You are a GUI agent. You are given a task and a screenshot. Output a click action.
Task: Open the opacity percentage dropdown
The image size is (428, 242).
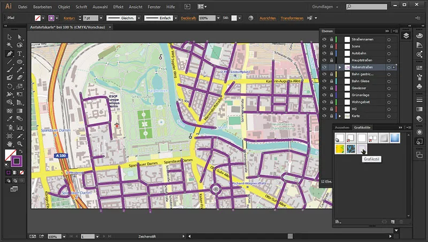tap(218, 18)
